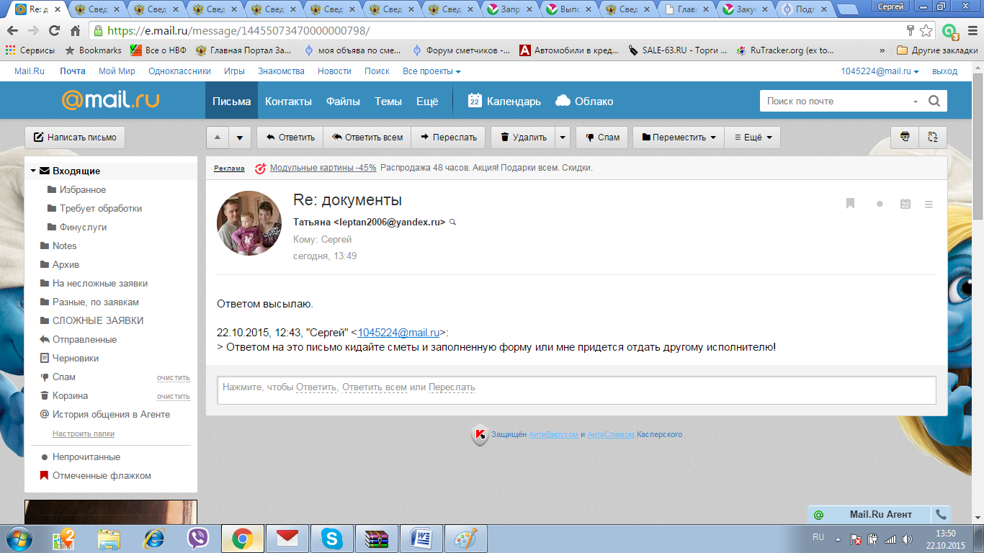
Task: Click the volume speaker icon in system tray
Action: coord(907,539)
